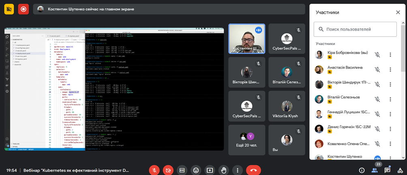Raise your hand using the hand icon
The width and height of the screenshot is (407, 175).
coord(223,170)
